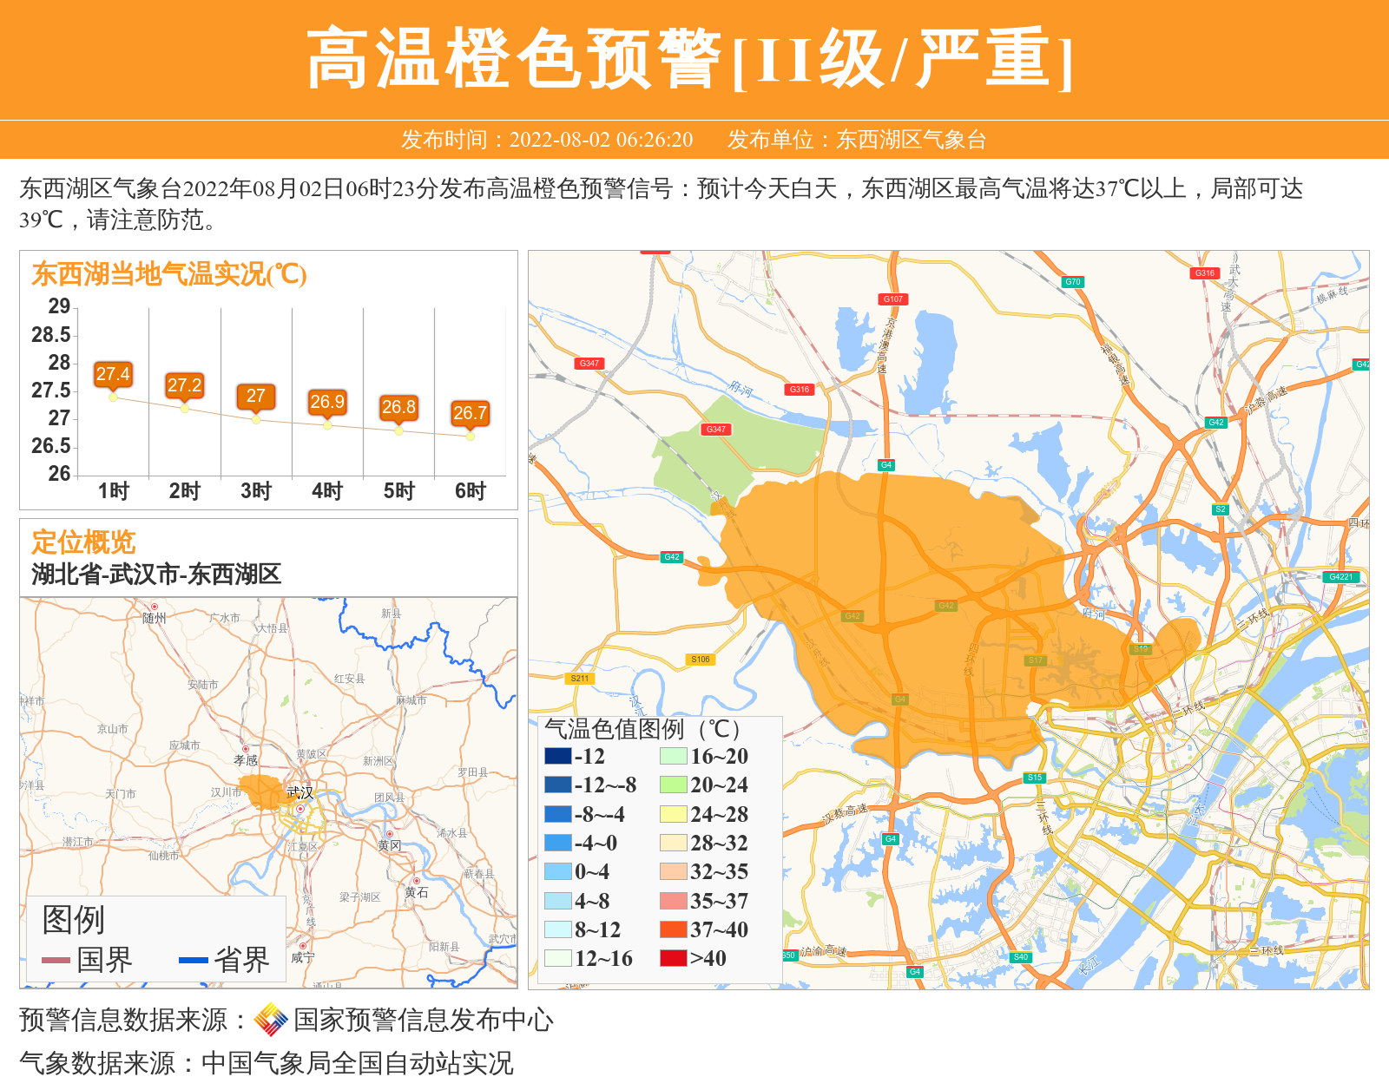The height and width of the screenshot is (1090, 1389).
Task: Click the red >40 legend color swatch
Action: tap(674, 958)
